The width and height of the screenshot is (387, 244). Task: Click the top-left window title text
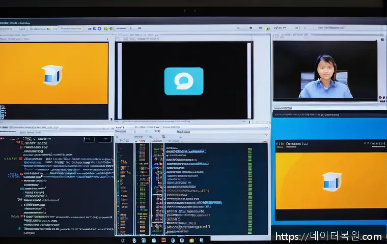coord(15,23)
